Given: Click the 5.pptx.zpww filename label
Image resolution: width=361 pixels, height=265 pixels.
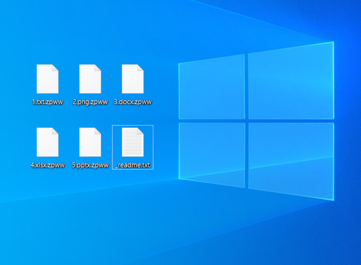Looking at the screenshot, I should click(x=90, y=165).
